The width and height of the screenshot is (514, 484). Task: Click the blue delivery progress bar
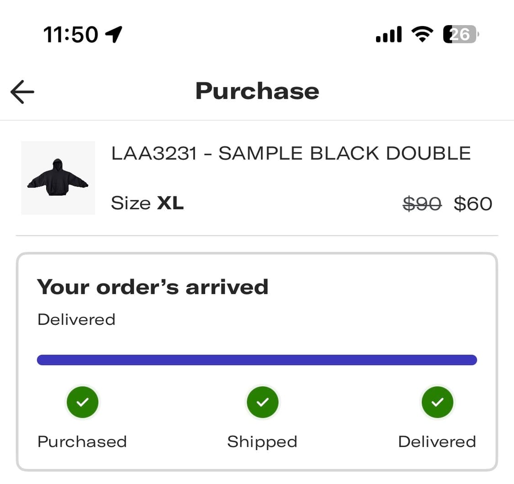(257, 360)
